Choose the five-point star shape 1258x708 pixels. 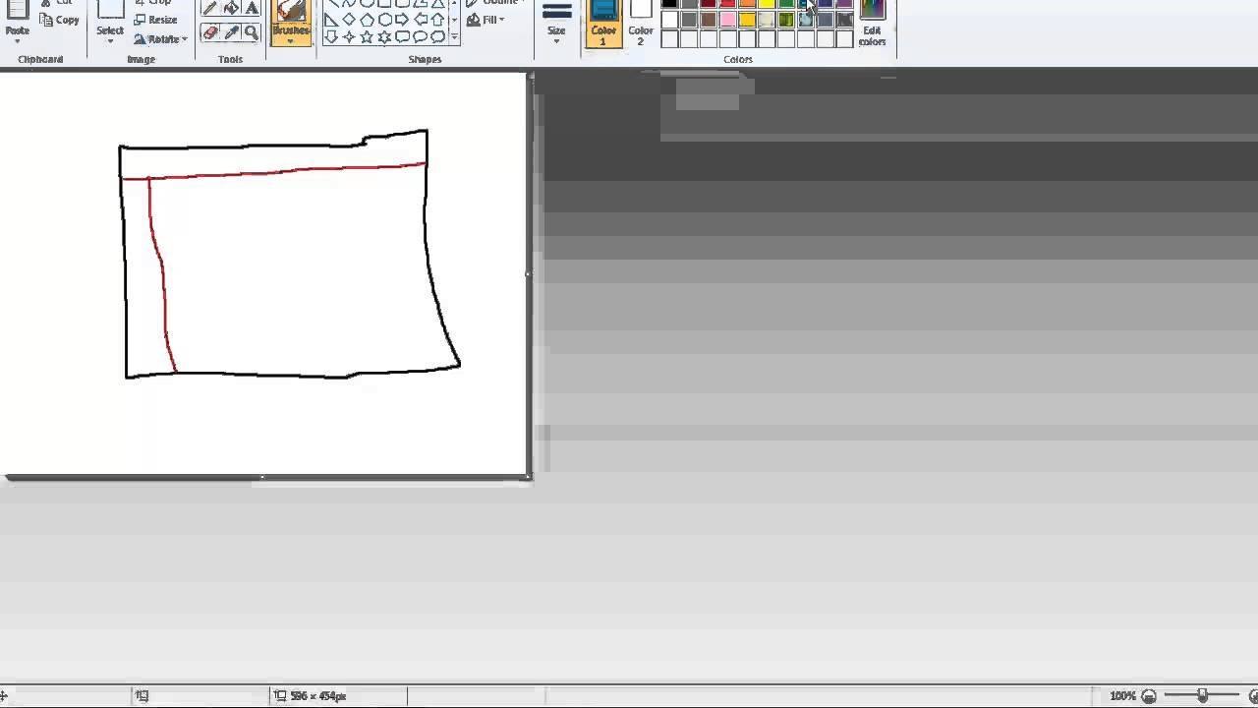pos(367,37)
